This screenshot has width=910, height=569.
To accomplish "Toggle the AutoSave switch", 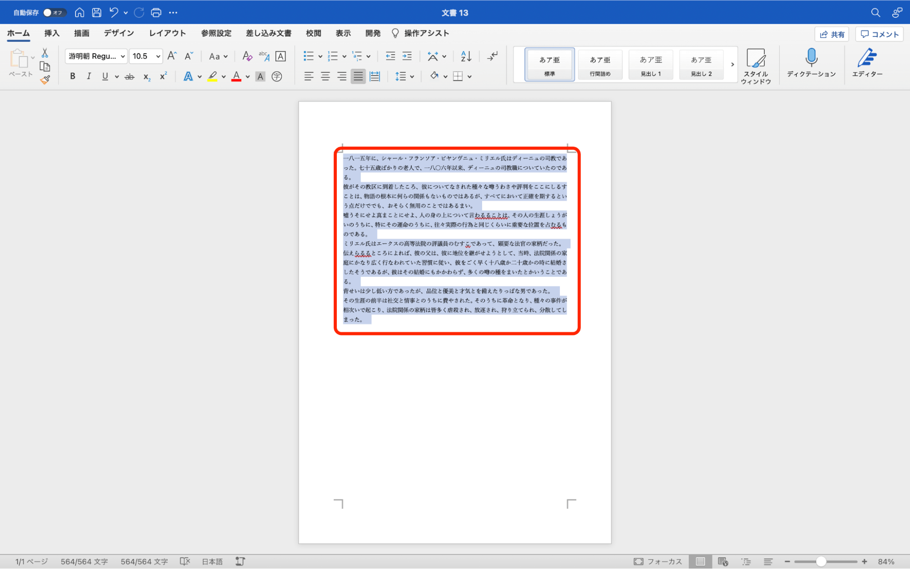I will 55,13.
